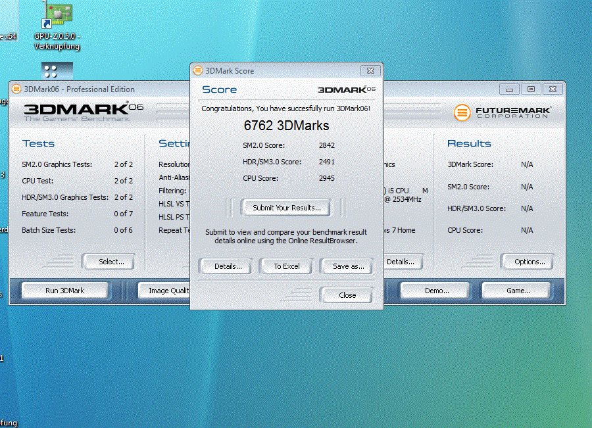Screen dimensions: 592x428
Task: Click the "Filtering:" settings label
Action: tap(172, 191)
